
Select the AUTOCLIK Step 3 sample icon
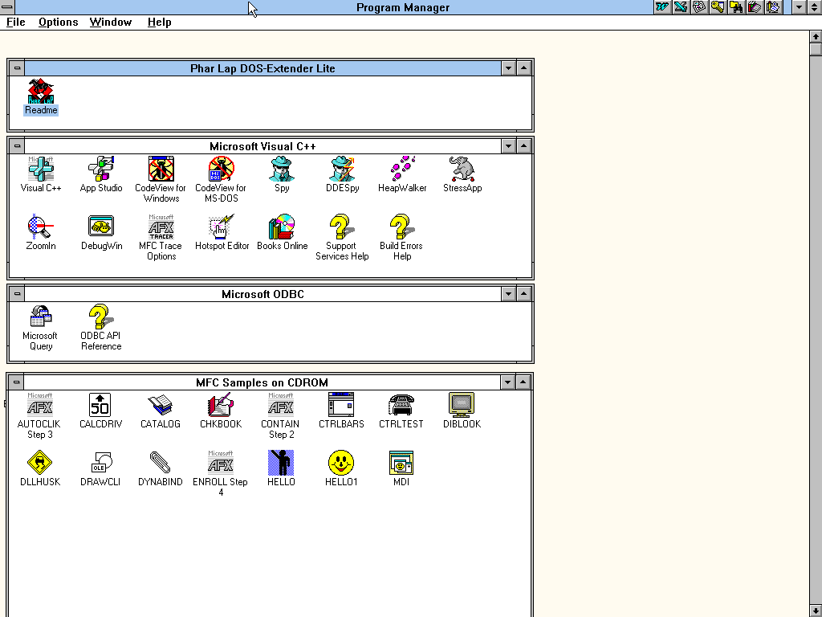(x=40, y=405)
